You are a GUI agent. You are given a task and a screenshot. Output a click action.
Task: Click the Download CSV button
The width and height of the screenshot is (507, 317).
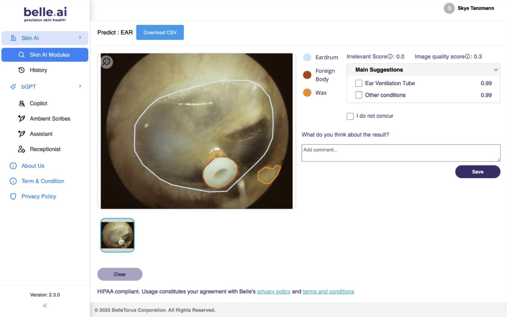(160, 33)
